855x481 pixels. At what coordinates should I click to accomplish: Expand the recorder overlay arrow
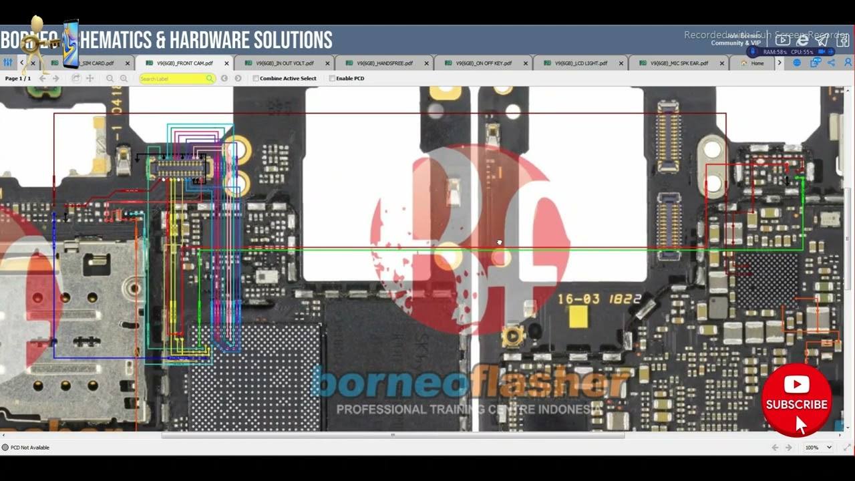(832, 51)
